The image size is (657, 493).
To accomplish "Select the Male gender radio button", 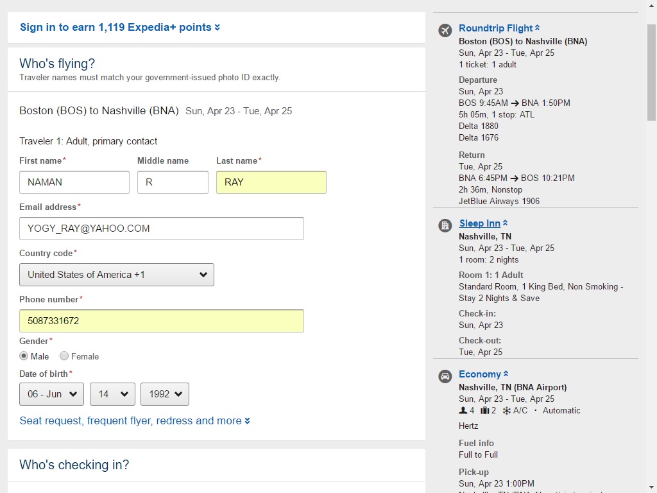I will [x=24, y=356].
